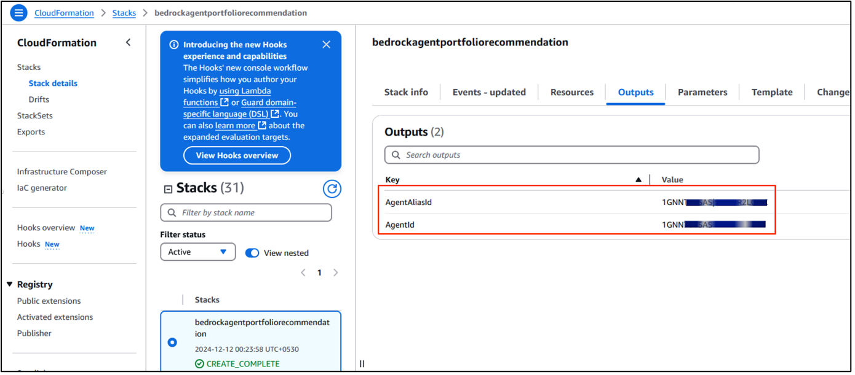The image size is (855, 375).
Task: Open Hooks overview in the sidebar
Action: coord(46,228)
